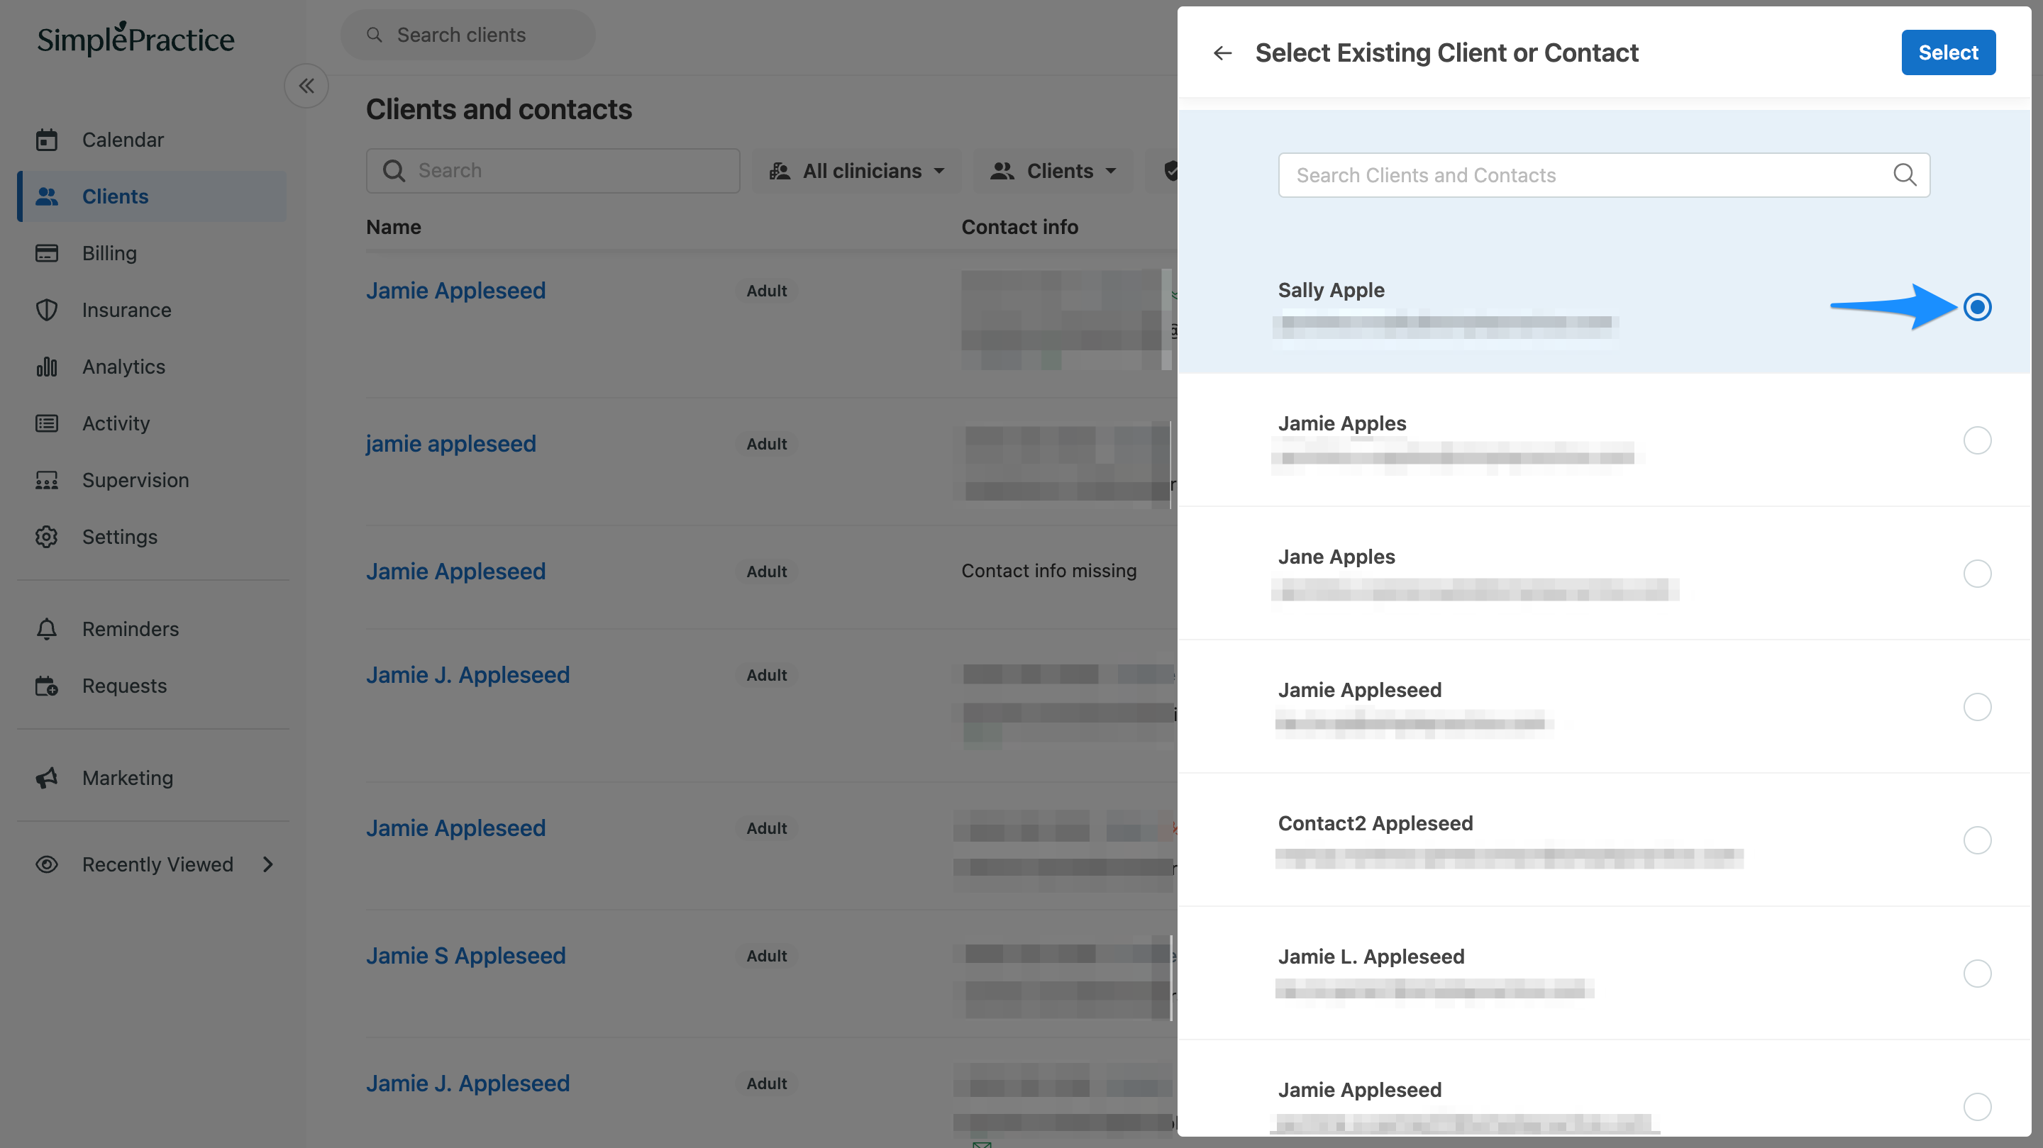This screenshot has width=2043, height=1148.
Task: Click the Adult tag in the lowercase jamie appleseed row
Action: (x=767, y=443)
